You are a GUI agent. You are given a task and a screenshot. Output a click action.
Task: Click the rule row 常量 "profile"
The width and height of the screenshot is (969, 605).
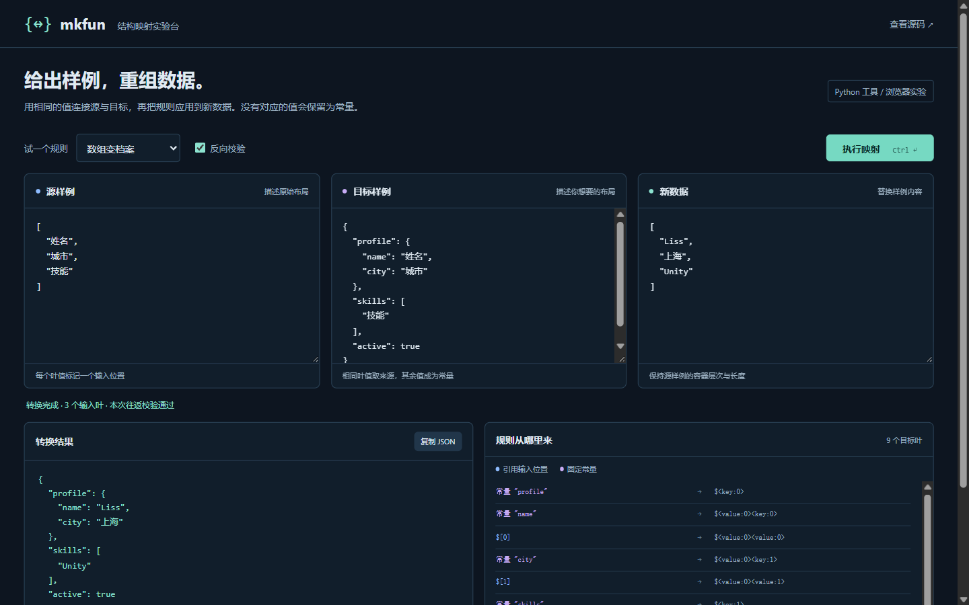(x=703, y=492)
